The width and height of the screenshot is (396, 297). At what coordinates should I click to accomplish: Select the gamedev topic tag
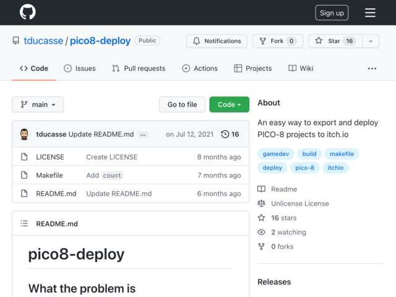tap(276, 154)
